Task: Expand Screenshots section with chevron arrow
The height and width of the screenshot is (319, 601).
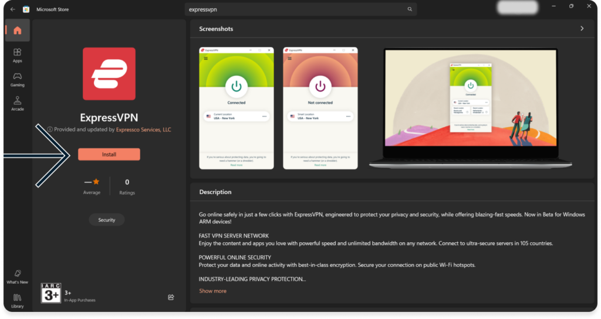Action: pyautogui.click(x=582, y=28)
